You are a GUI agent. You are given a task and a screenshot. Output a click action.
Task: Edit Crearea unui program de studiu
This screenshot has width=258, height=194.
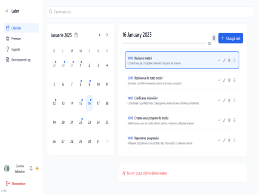tap(224, 120)
